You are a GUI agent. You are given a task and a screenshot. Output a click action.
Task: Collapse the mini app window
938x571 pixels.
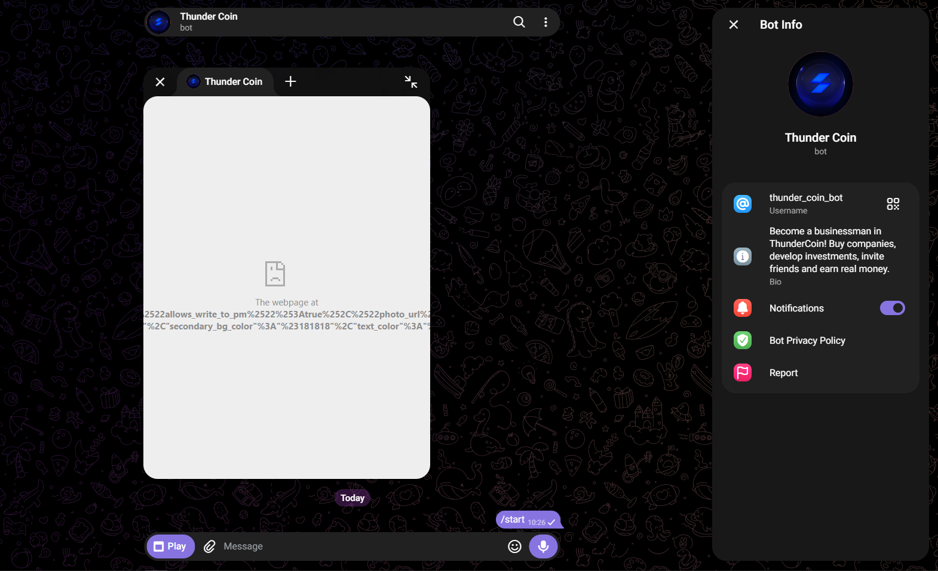(411, 82)
